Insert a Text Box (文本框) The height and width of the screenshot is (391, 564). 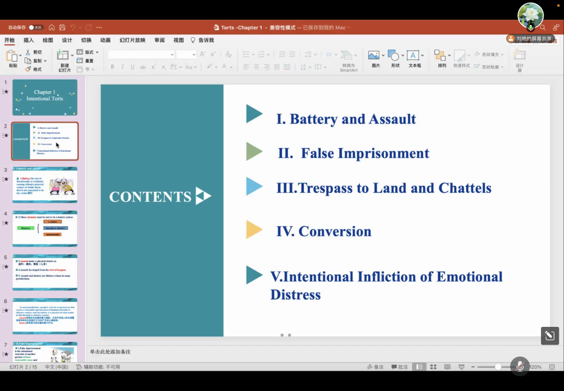413,56
